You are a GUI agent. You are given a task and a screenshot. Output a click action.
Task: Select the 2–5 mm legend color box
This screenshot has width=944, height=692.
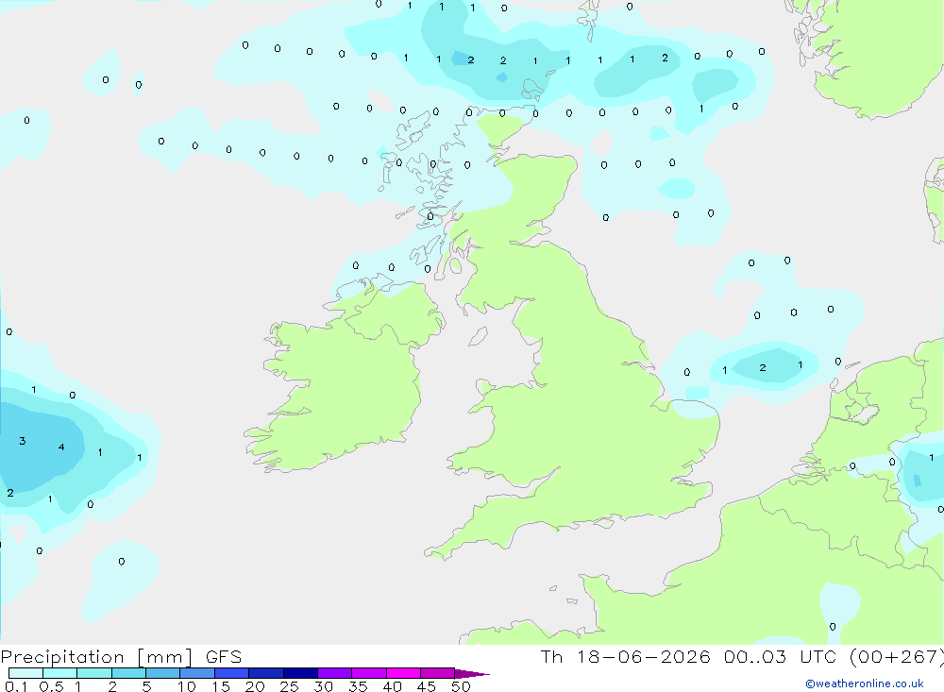tap(128, 673)
